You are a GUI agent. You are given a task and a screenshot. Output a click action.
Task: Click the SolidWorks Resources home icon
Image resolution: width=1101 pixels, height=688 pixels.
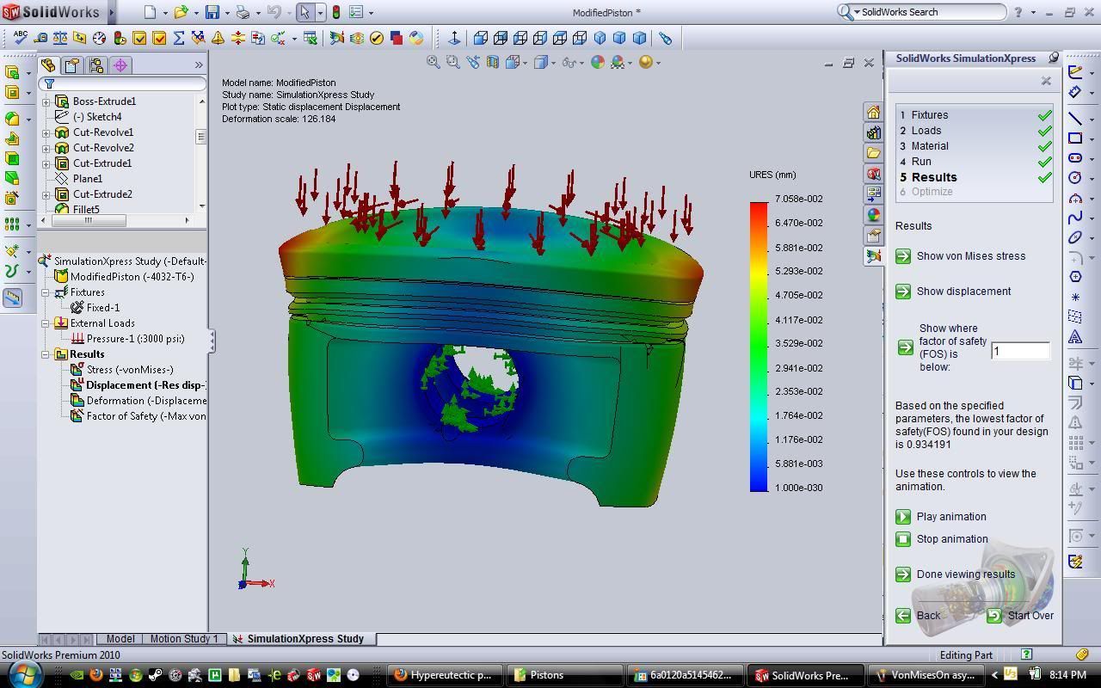873,113
